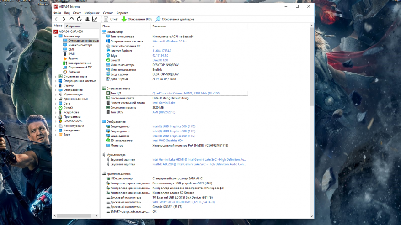The height and width of the screenshot is (225, 401).
Task: Select the Разгон tree item
Action: click(x=73, y=58)
